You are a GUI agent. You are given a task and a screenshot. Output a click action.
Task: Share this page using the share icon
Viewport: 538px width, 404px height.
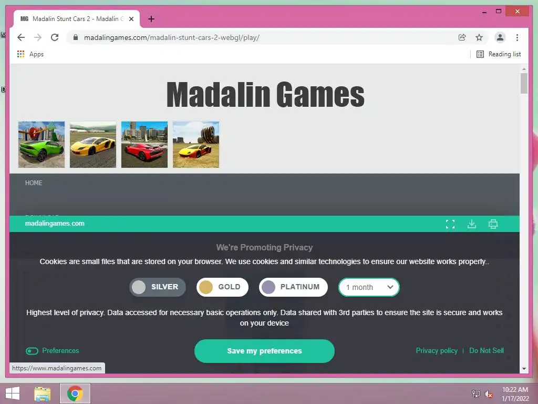click(x=462, y=37)
